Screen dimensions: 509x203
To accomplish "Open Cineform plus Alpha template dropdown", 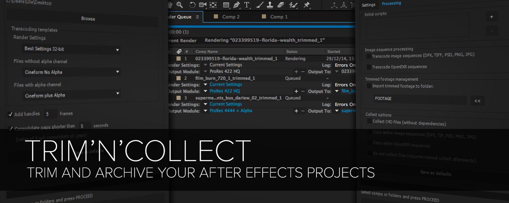I will tap(71, 95).
